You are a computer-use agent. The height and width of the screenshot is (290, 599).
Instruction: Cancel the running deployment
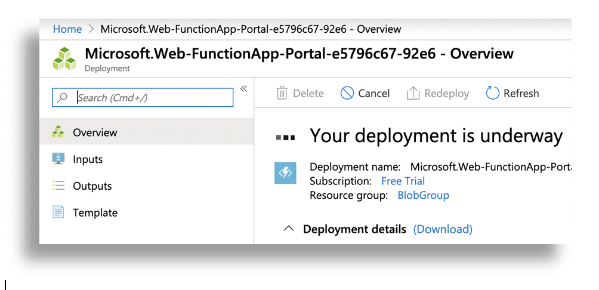point(365,93)
